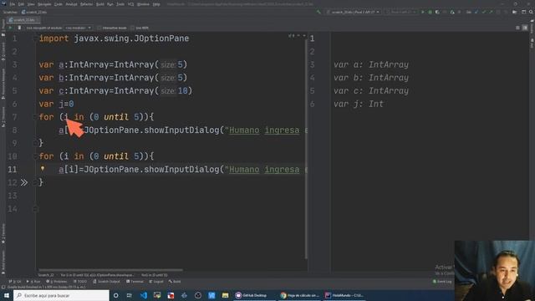The image size is (535, 301).
Task: Open the Navigate menu
Action: pos(44,4)
